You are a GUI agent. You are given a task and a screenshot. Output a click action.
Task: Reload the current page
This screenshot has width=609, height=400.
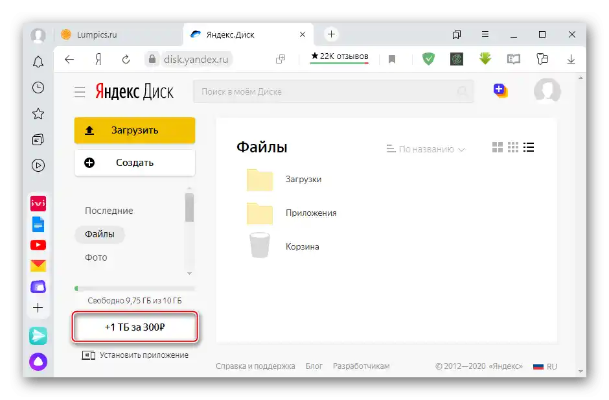pyautogui.click(x=126, y=60)
